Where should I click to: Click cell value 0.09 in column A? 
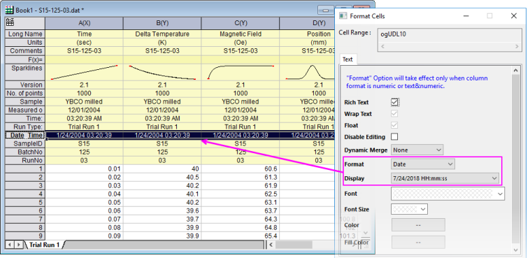tap(84, 236)
